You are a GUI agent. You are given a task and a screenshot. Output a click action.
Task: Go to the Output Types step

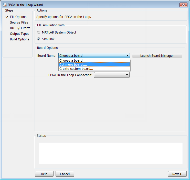point(20,34)
